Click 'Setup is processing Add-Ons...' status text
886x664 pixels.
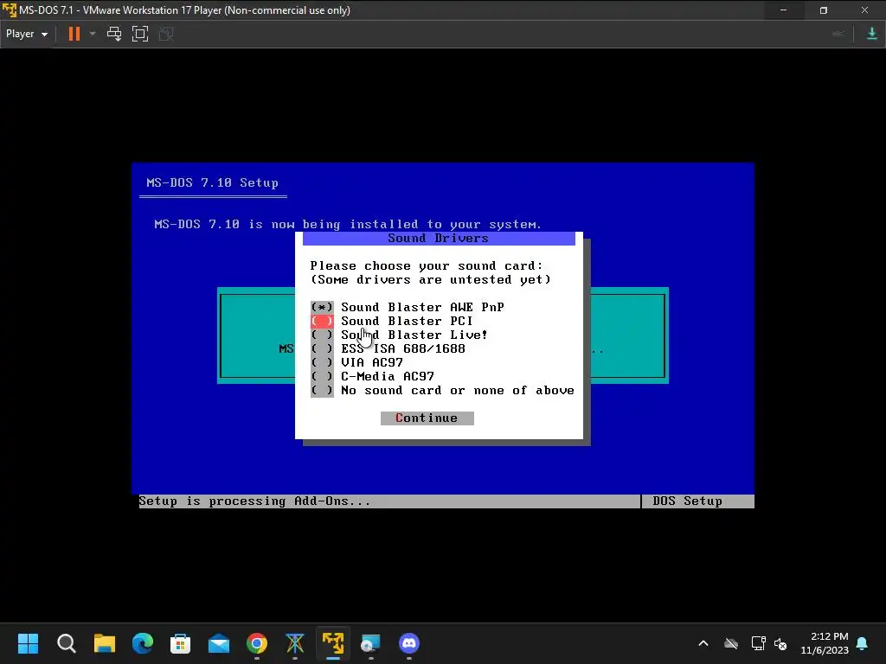(x=255, y=501)
